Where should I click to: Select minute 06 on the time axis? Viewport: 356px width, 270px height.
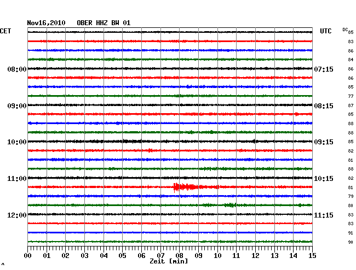(x=141, y=256)
